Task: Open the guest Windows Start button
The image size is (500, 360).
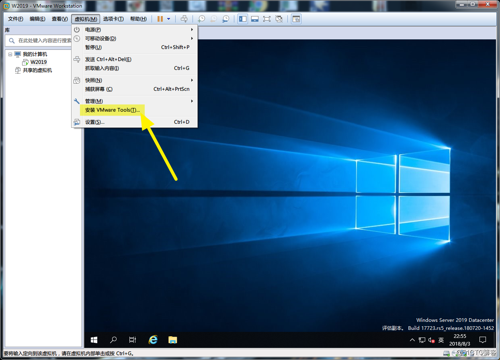Action: point(94,340)
